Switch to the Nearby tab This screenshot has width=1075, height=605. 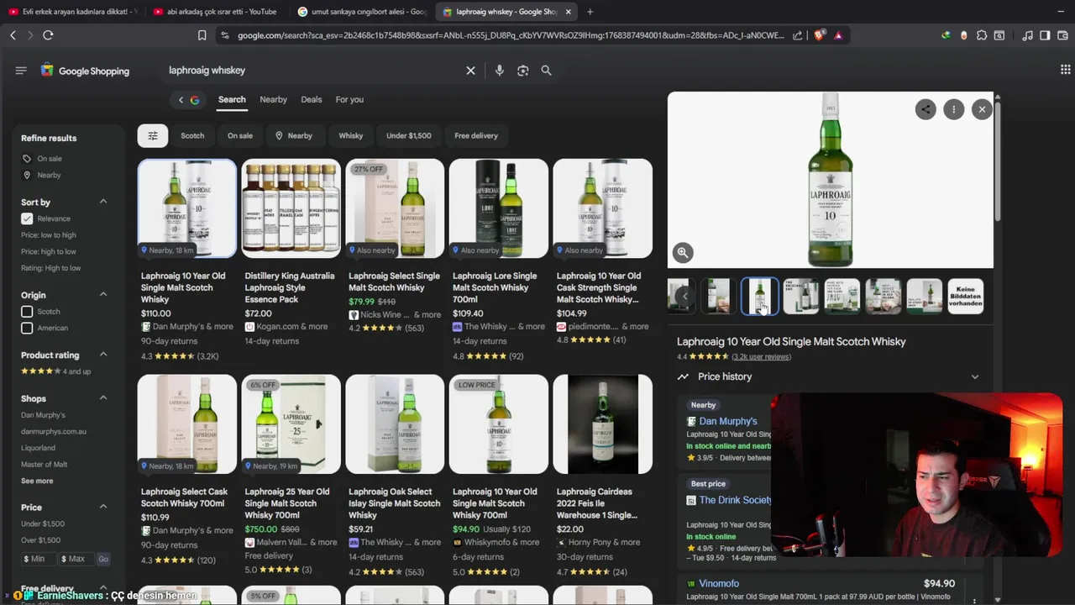[x=273, y=99]
